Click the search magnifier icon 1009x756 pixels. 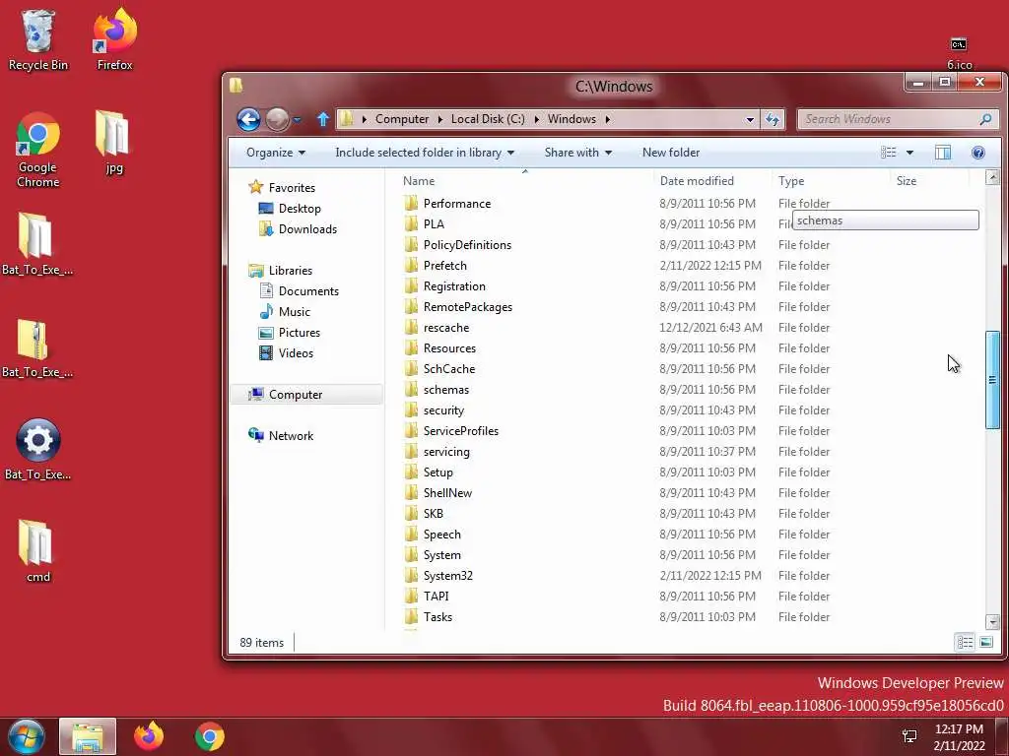point(985,119)
